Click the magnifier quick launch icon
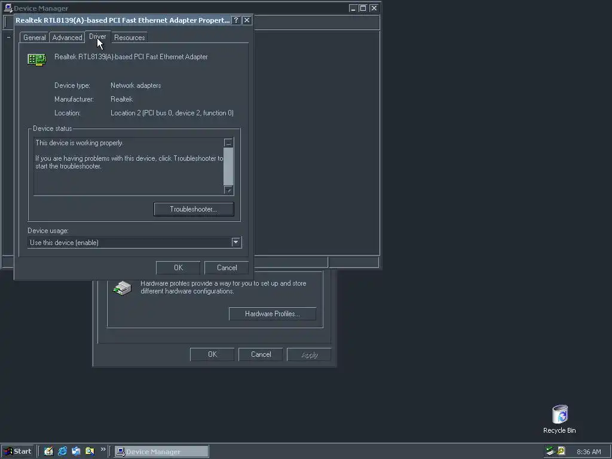The image size is (612, 459). 90,451
